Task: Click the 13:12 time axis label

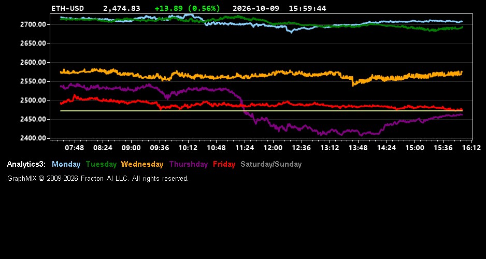Action: click(330, 148)
